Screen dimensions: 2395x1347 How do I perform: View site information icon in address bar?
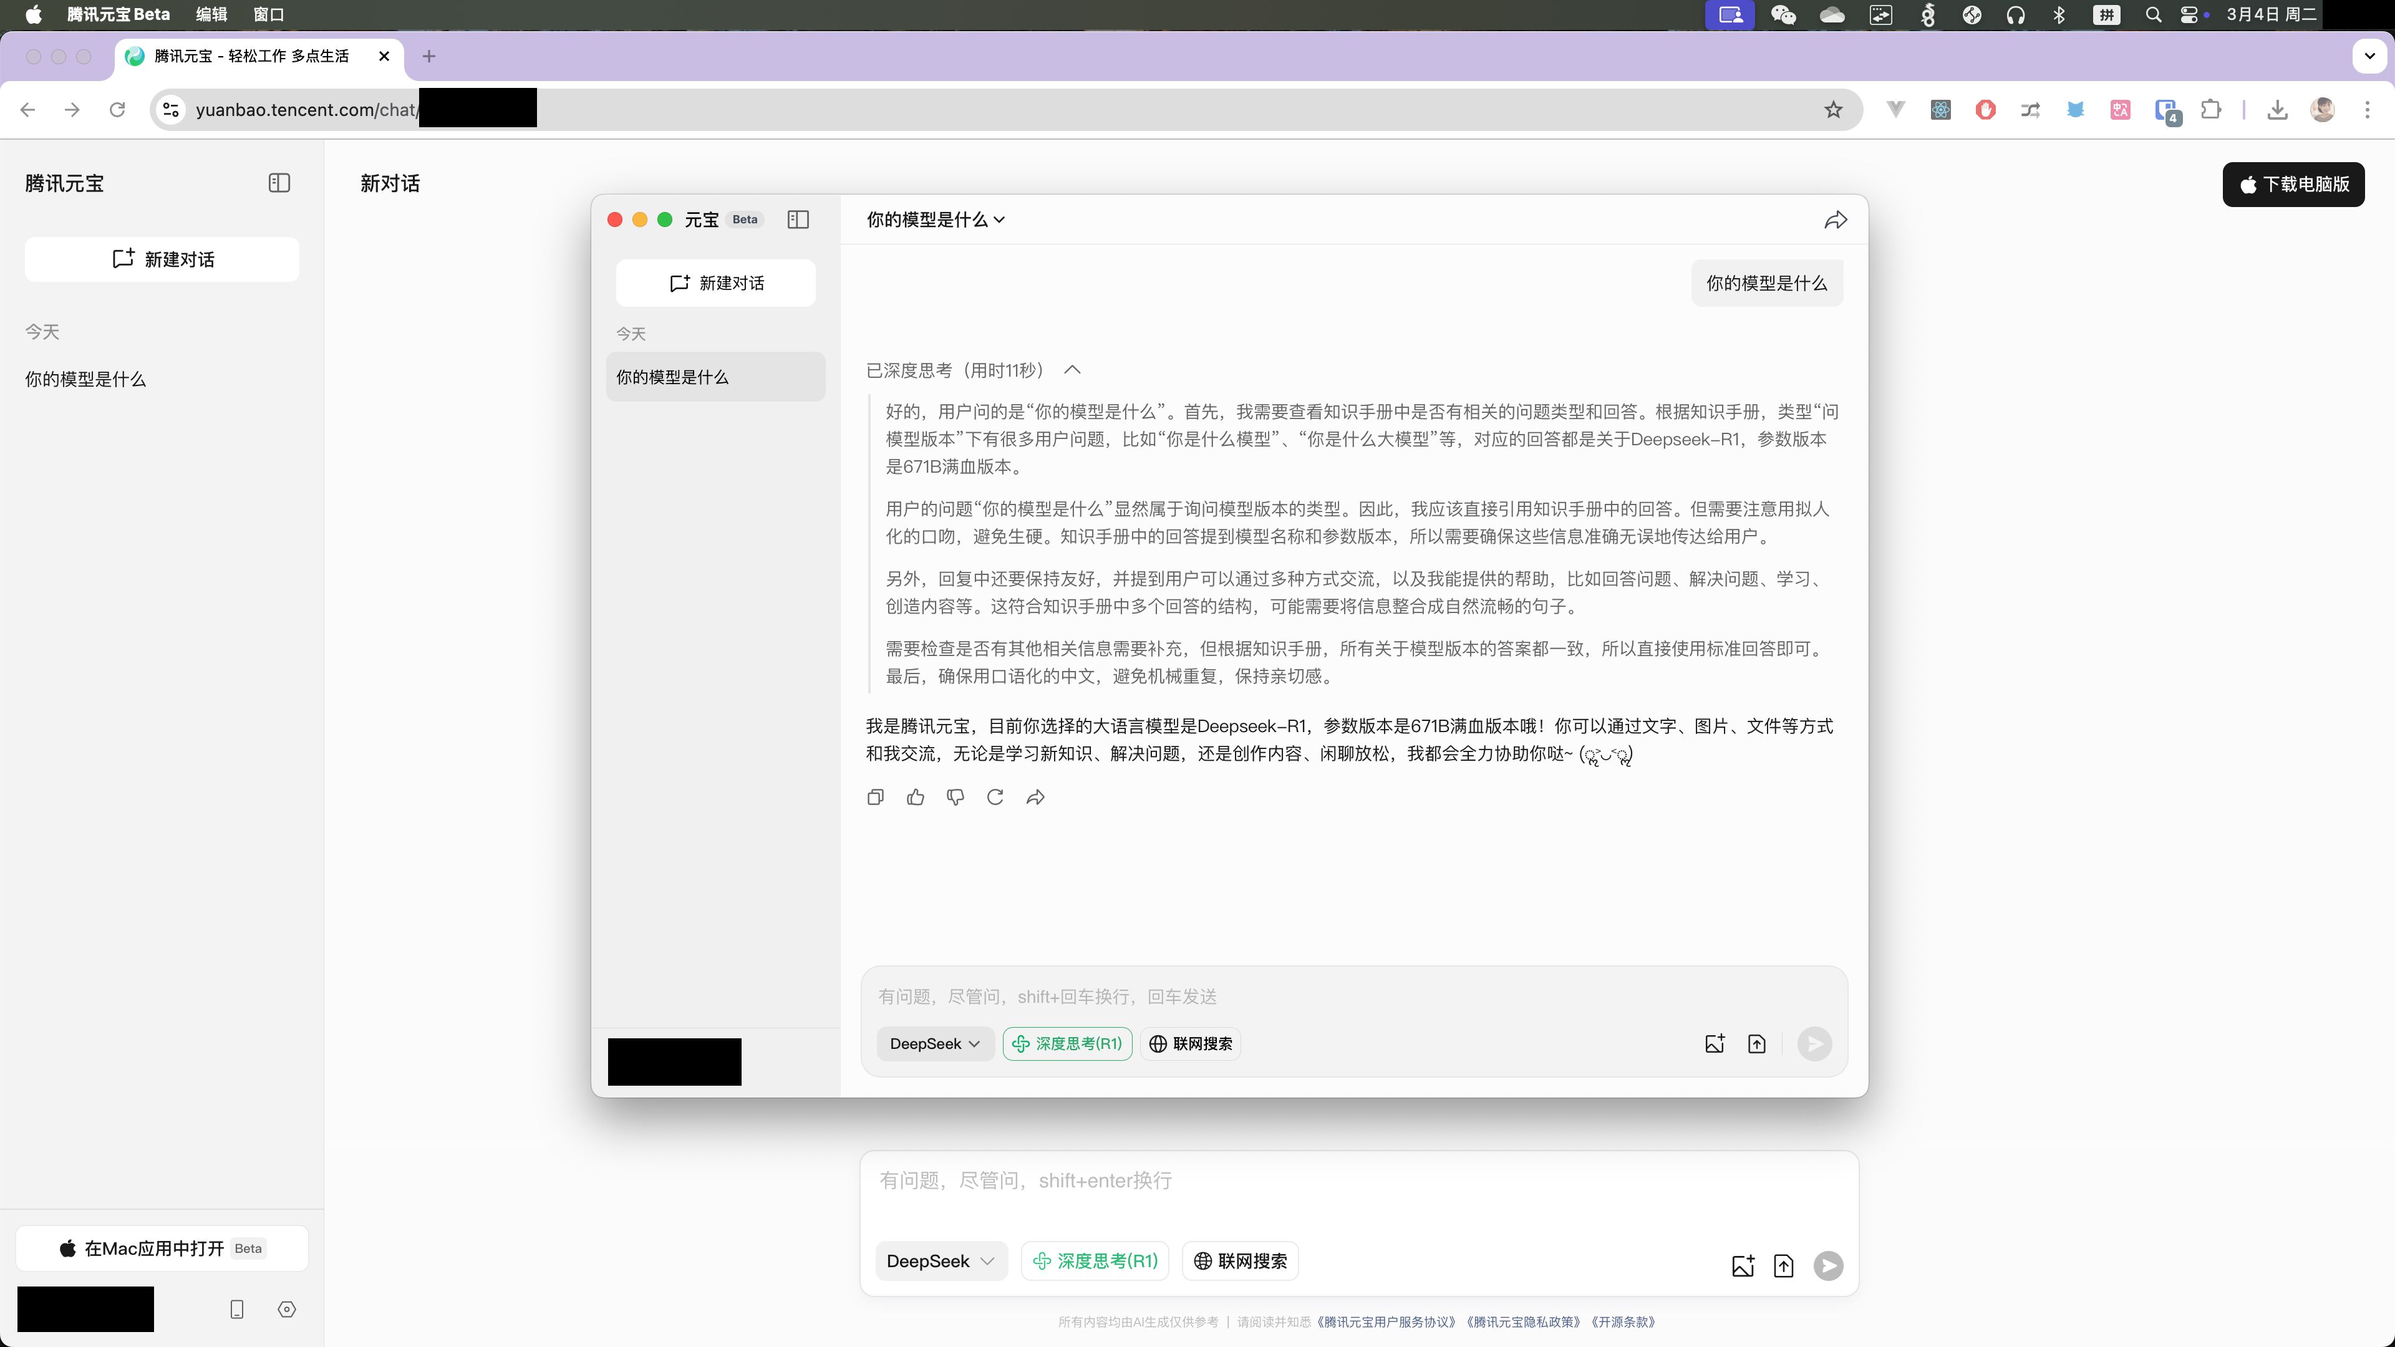[x=171, y=110]
